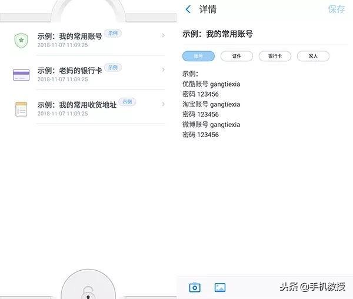Screen dimensions: 353x299
Task: Tap the 示例 badge next to 我的常用账号
Action: coord(113,34)
